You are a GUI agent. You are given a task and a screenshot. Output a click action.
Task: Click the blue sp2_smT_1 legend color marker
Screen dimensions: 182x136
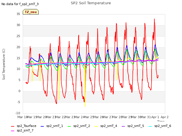tap(42, 126)
